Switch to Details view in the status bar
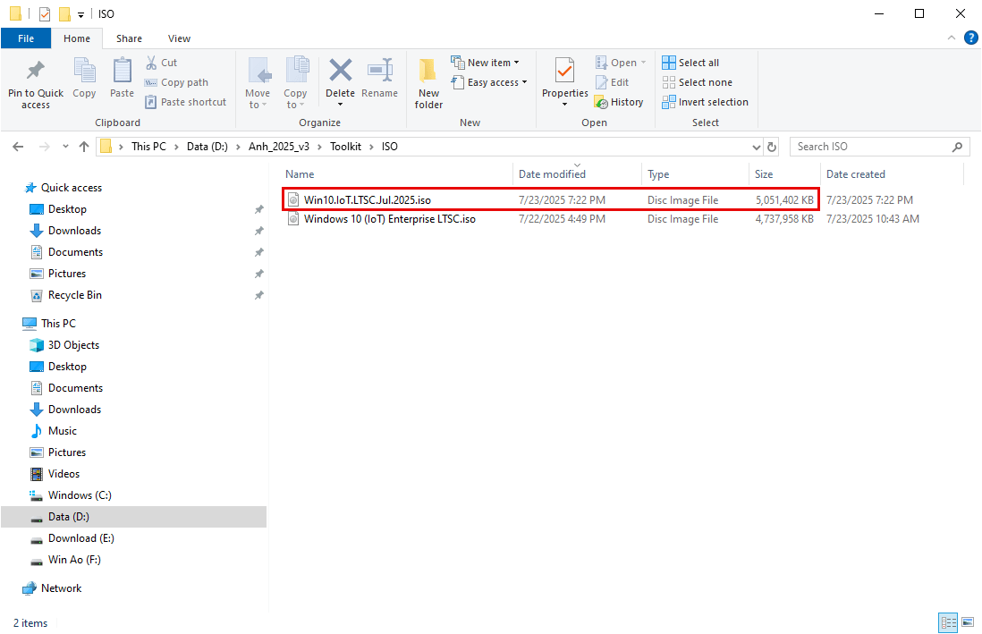982x634 pixels. (x=948, y=622)
